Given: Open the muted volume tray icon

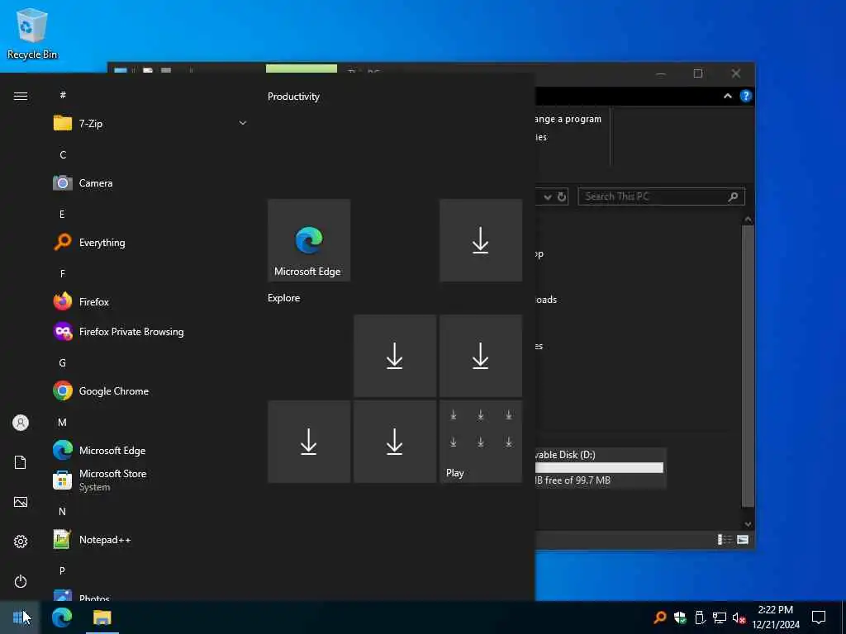Looking at the screenshot, I should point(739,617).
